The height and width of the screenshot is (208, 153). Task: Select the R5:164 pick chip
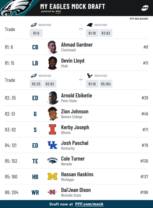[106, 84]
